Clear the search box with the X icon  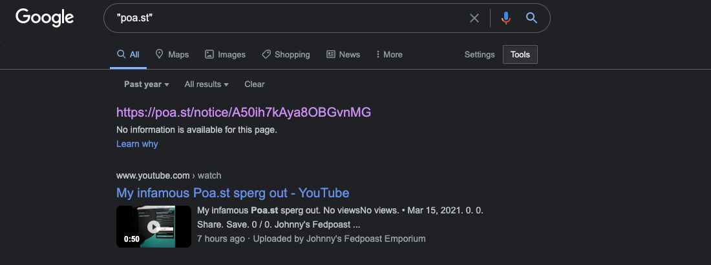click(x=474, y=18)
